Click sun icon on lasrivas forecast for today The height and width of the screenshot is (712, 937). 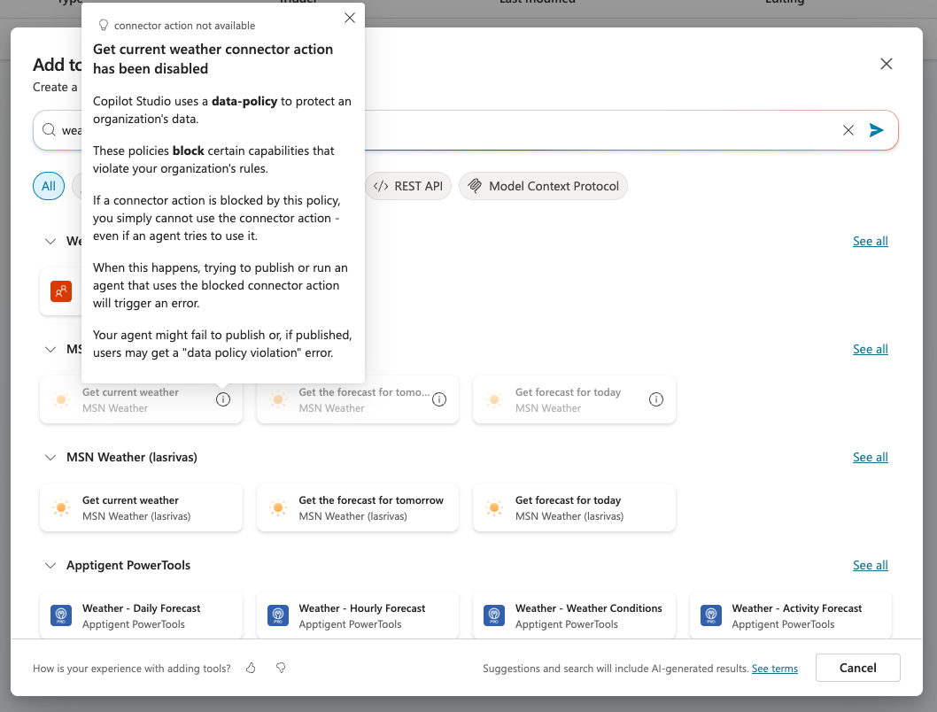coord(494,507)
